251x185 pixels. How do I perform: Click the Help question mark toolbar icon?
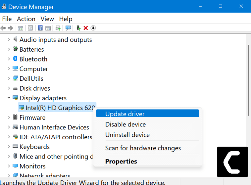tap(41, 28)
